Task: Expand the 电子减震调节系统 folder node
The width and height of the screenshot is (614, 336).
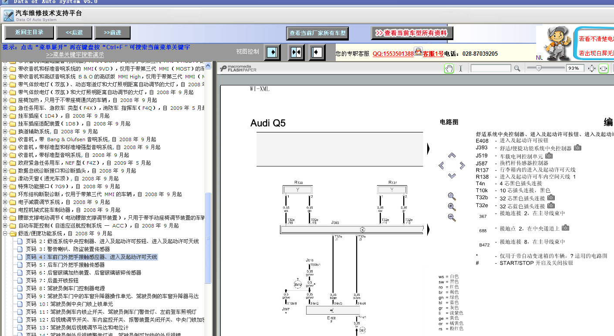Action: (x=5, y=202)
